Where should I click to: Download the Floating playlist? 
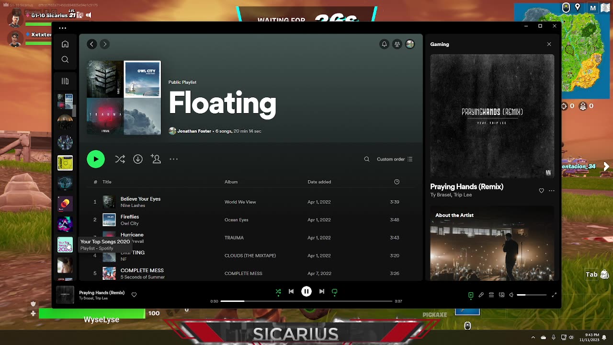pyautogui.click(x=138, y=159)
